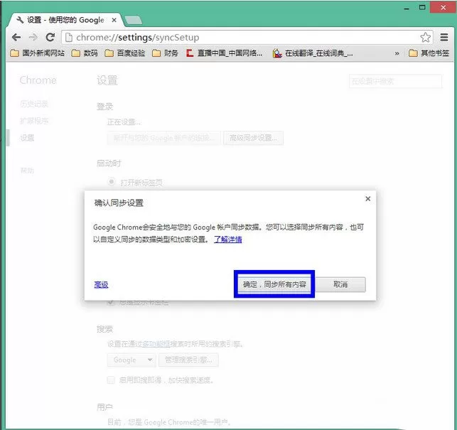This screenshot has height=430, width=457.
Task: Toggle the bookmarks bar checkbox behind the dialog
Action: click(111, 302)
